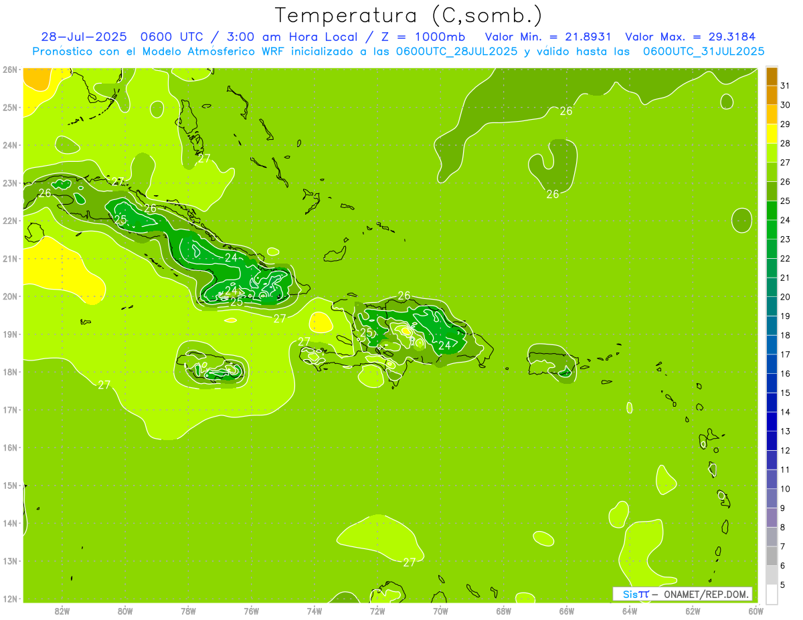This screenshot has height=620, width=803.
Task: Click the "22N" latitude axis label
Action: (x=9, y=221)
